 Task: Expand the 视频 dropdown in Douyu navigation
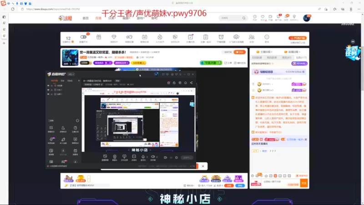(x=126, y=18)
